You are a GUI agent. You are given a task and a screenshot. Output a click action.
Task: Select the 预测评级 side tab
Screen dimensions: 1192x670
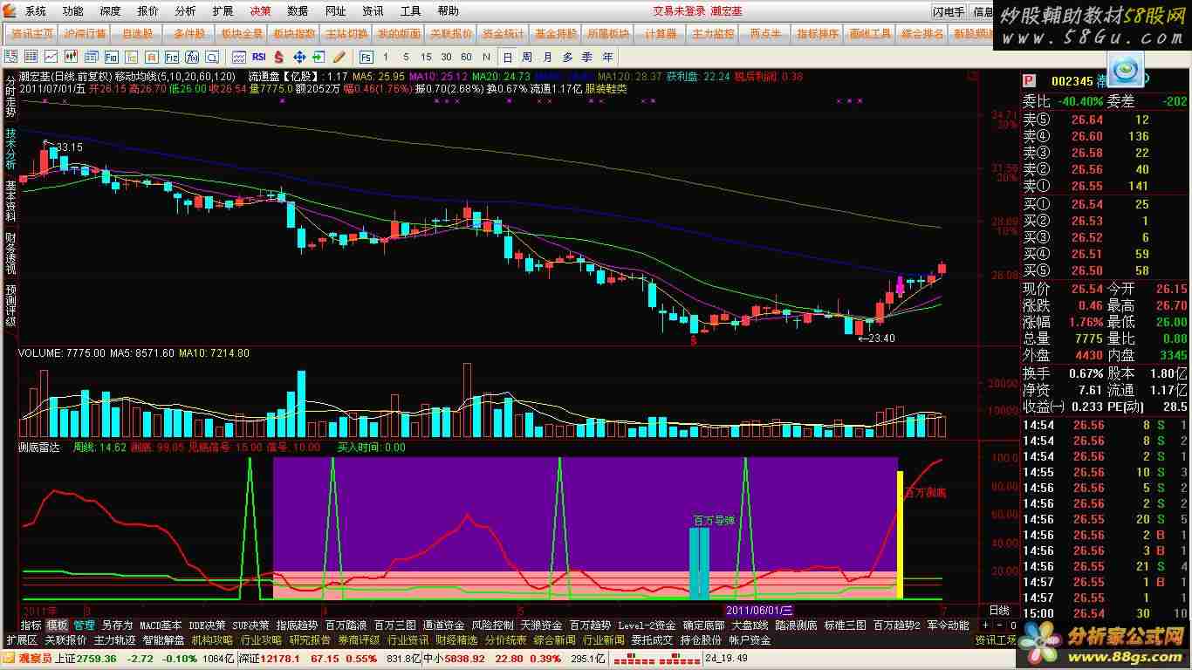(x=10, y=306)
